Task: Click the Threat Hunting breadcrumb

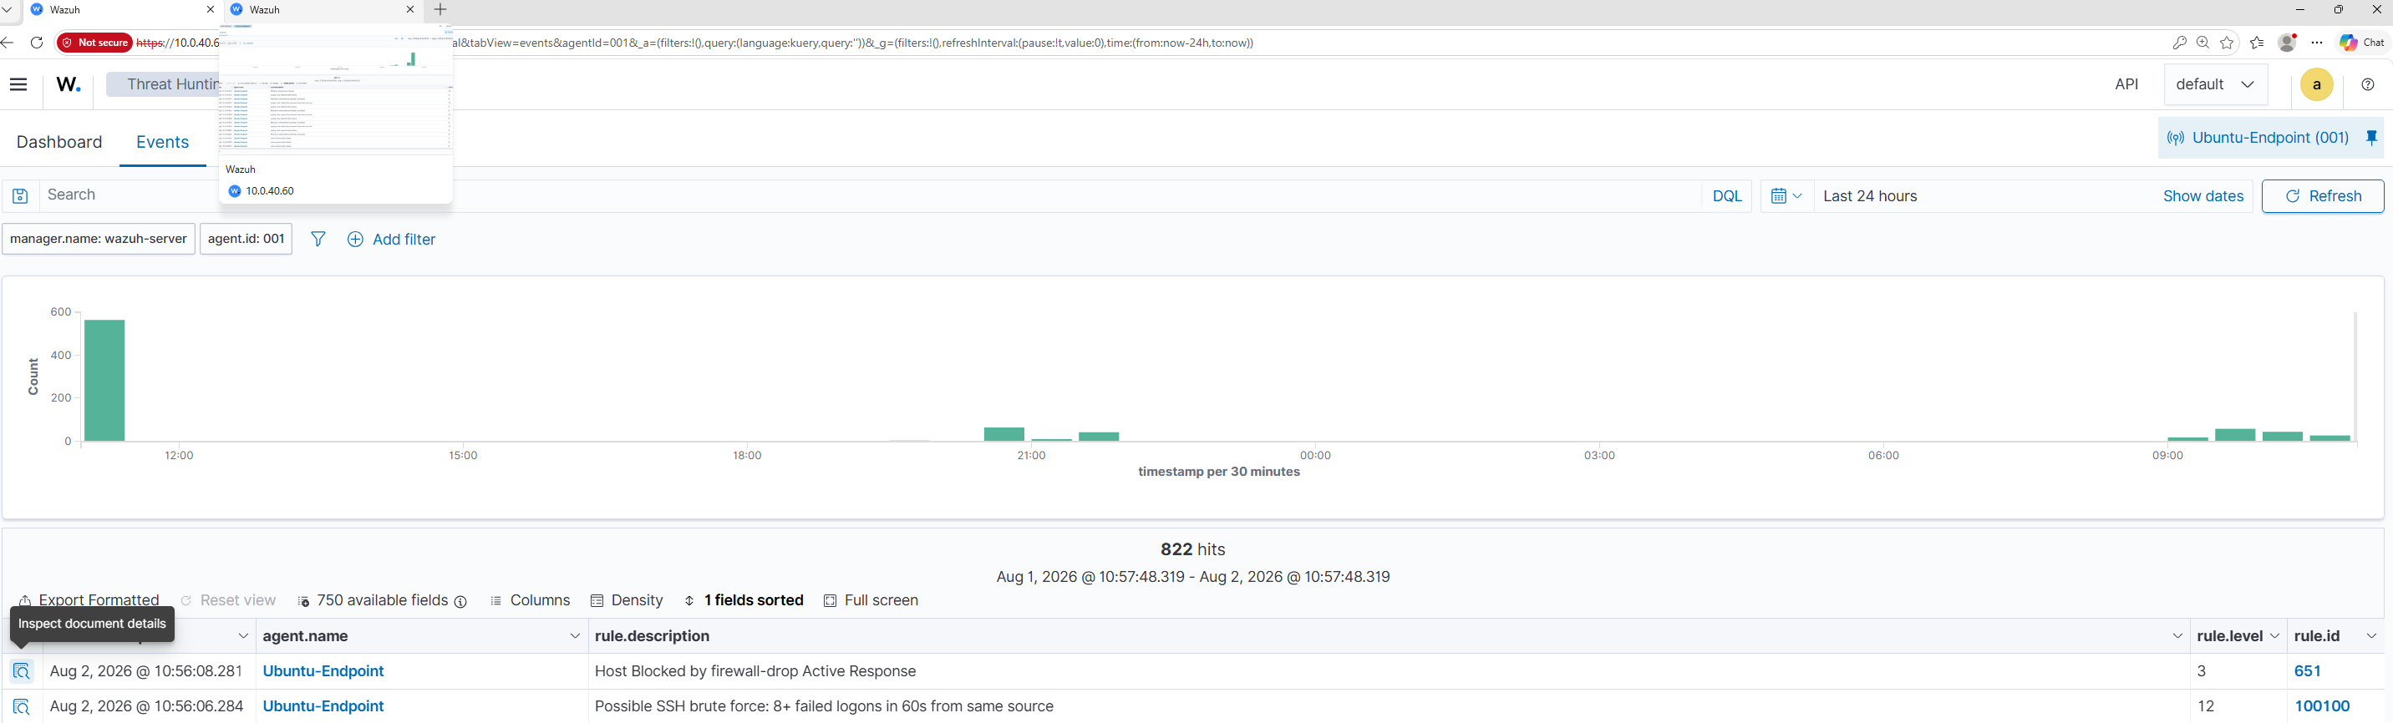Action: tap(172, 84)
